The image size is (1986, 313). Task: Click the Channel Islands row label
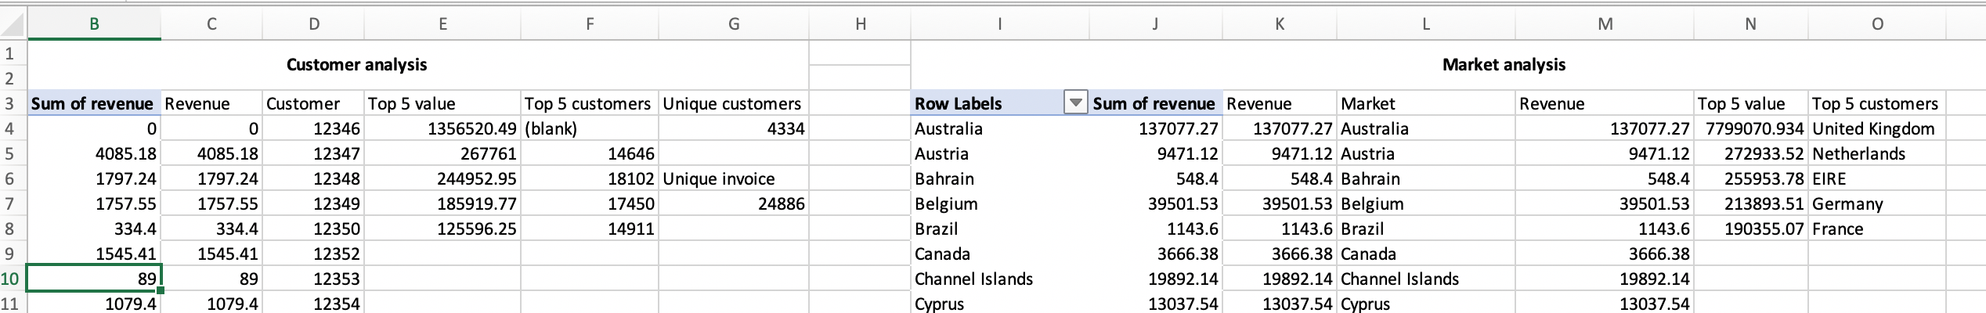(x=998, y=279)
